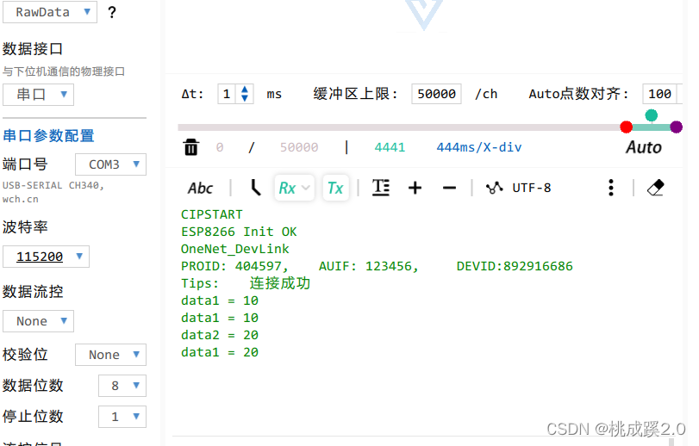Clear the terminal with eraser icon
This screenshot has width=699, height=446.
655,188
